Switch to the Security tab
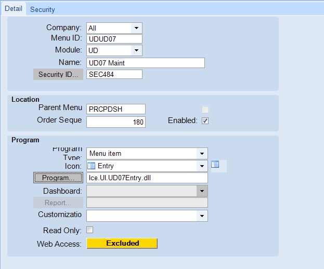Screen dimensions: 324x269 (42, 9)
